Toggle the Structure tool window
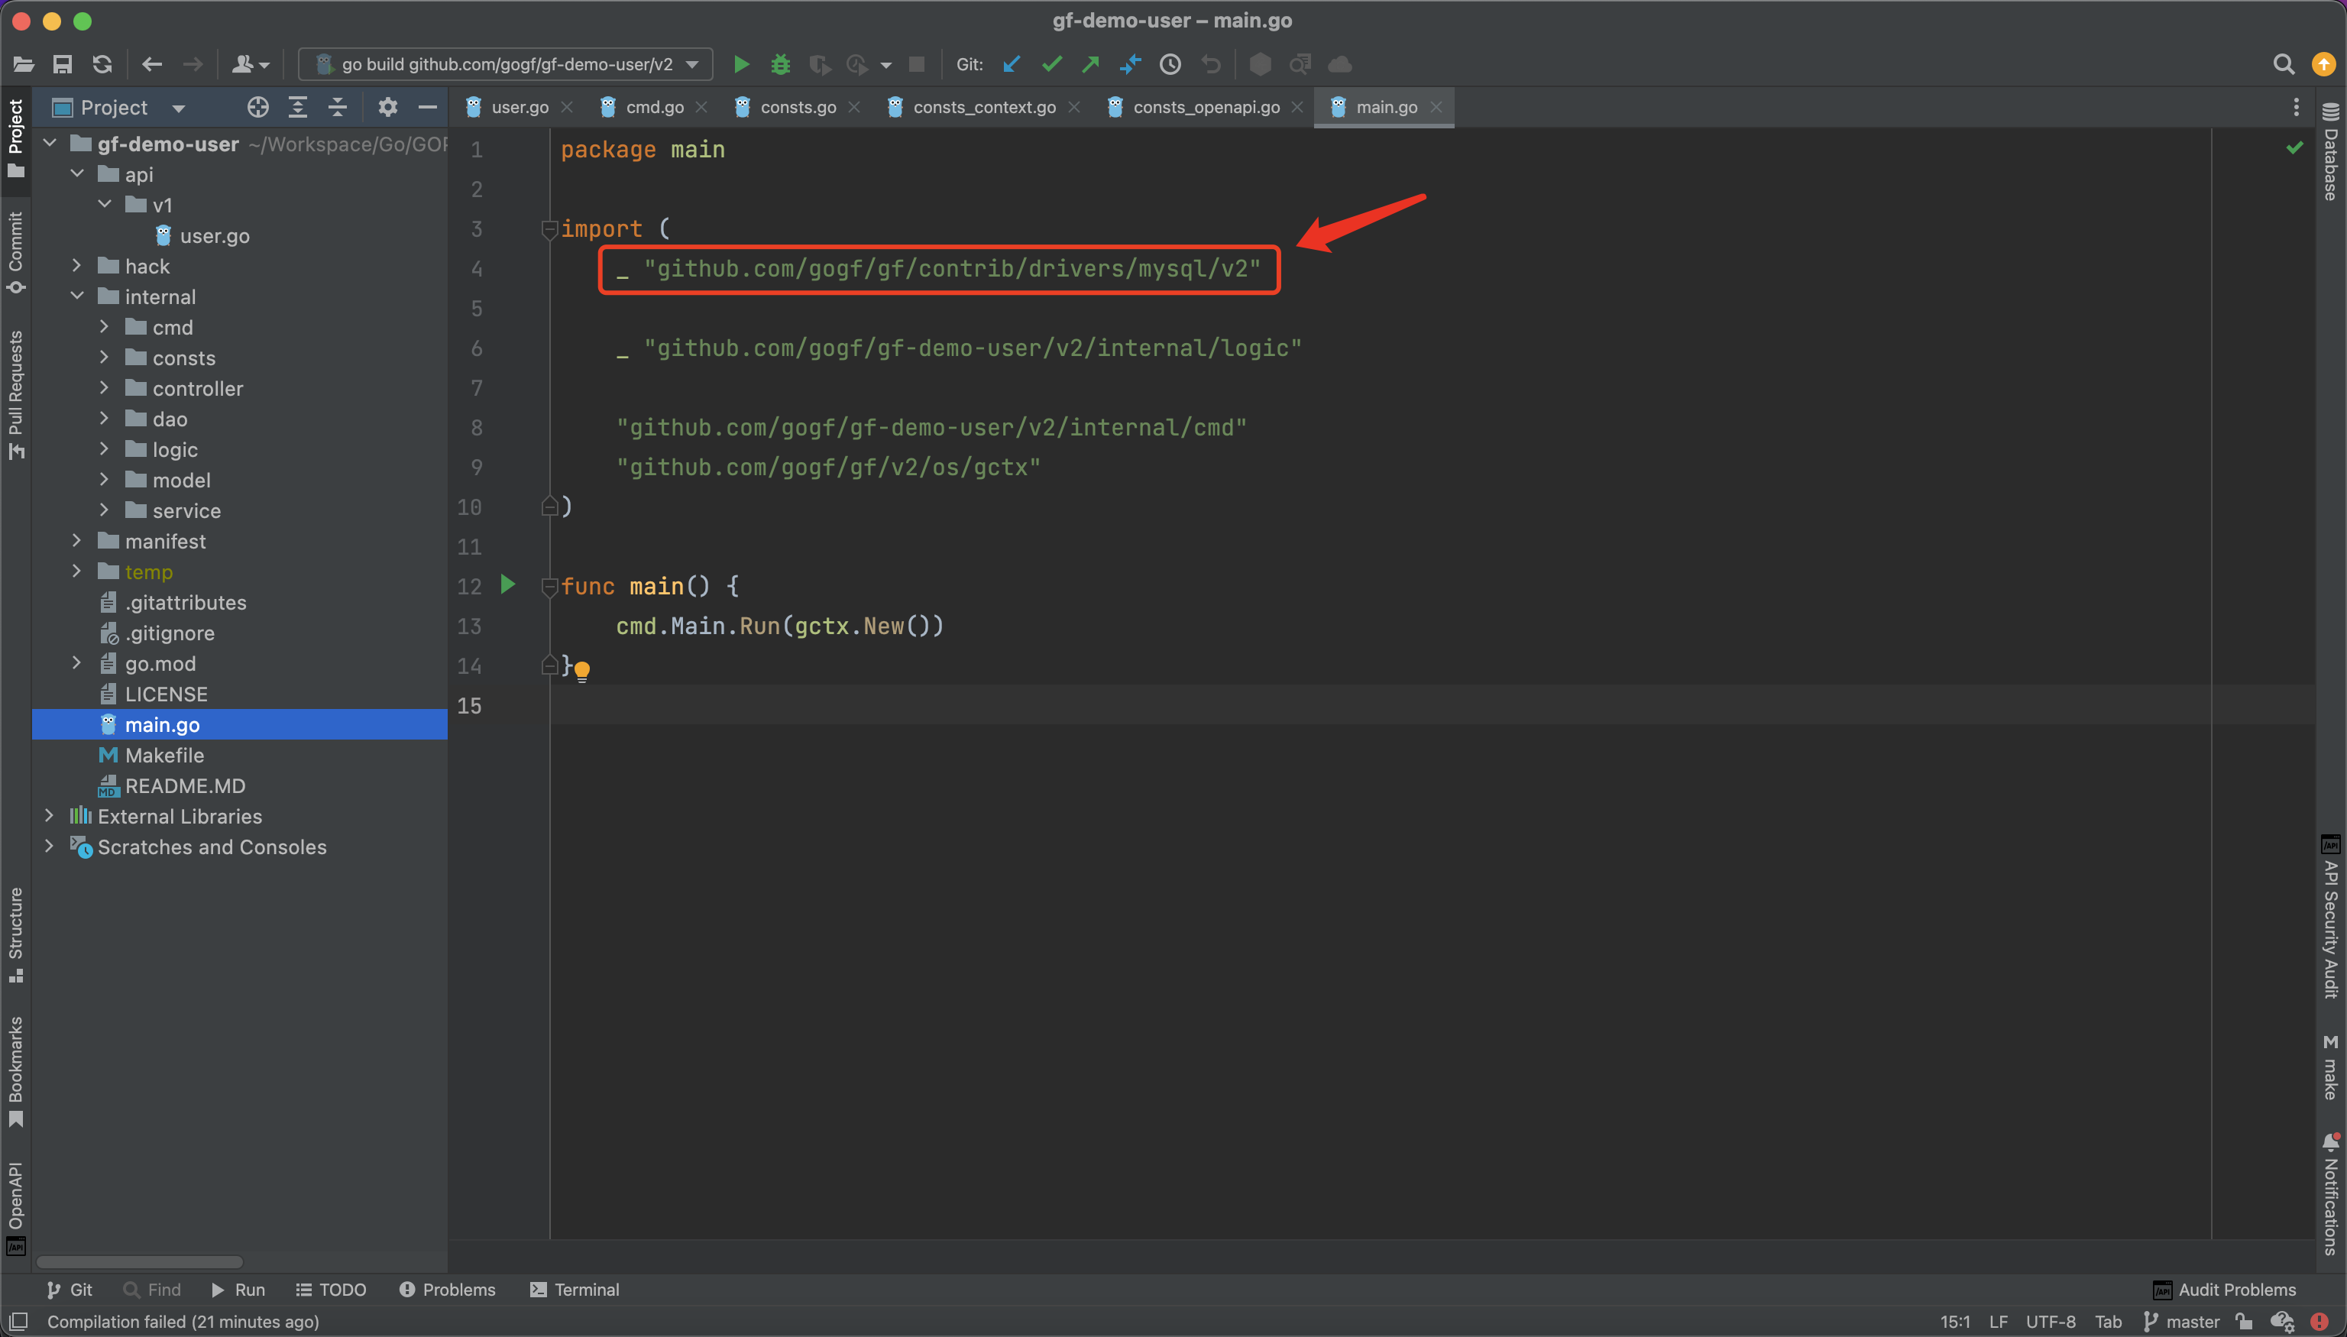The height and width of the screenshot is (1337, 2347). [x=15, y=934]
